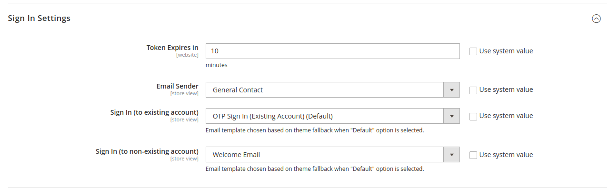Click the [website] scope tag under Token Expires
The height and width of the screenshot is (189, 609).
click(x=187, y=55)
